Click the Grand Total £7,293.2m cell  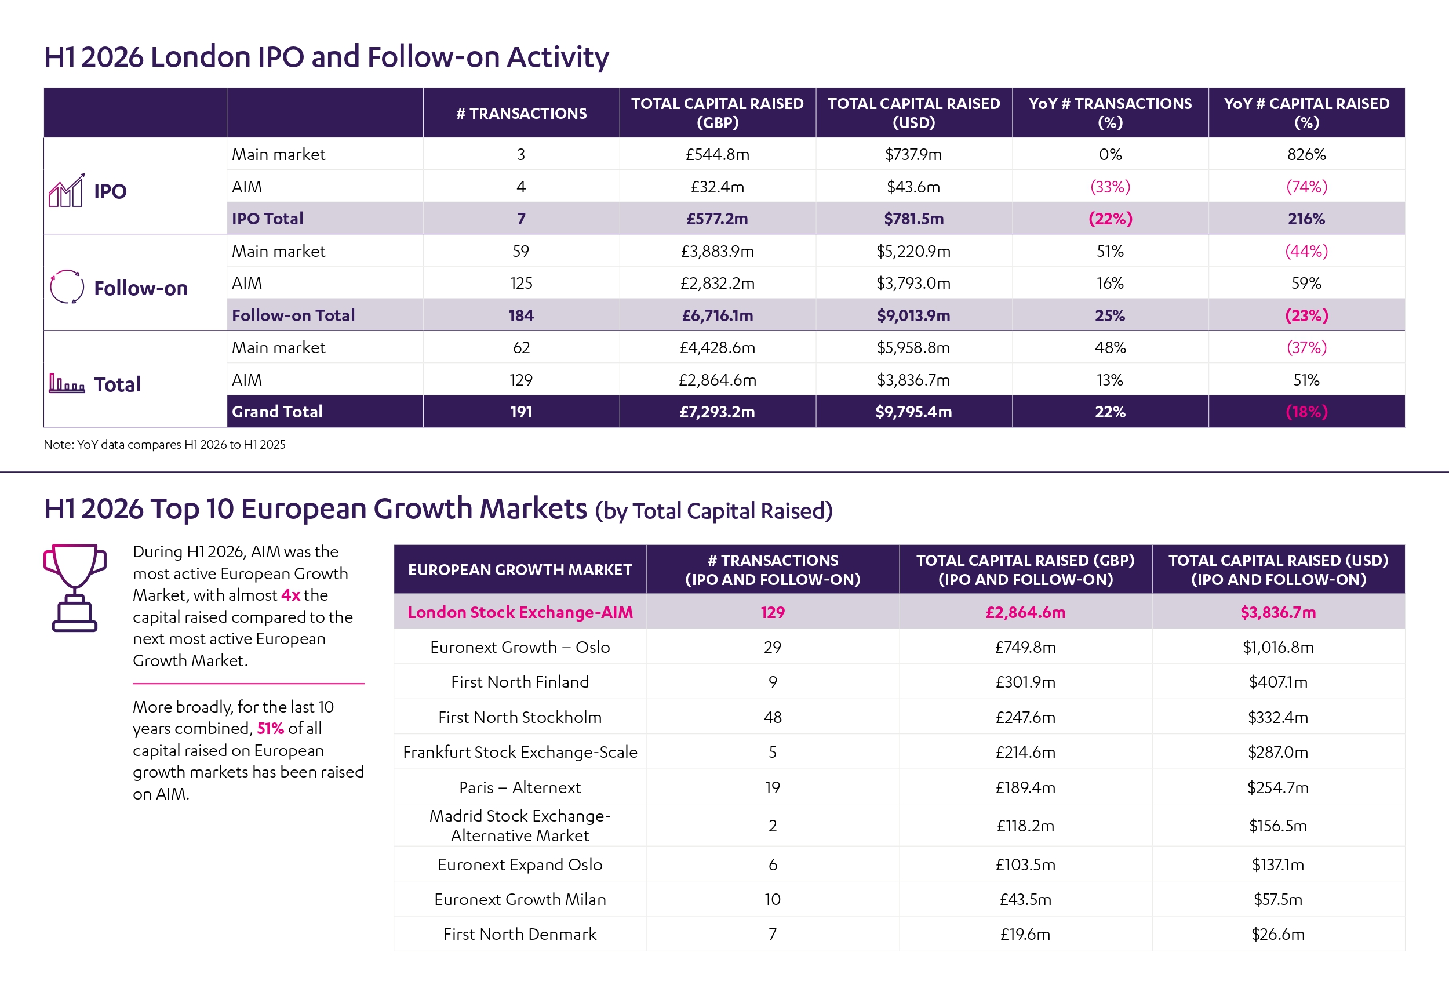[718, 411]
